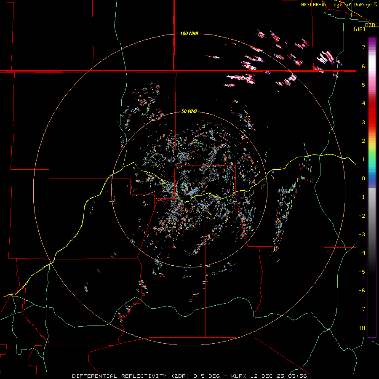
Task: Select the 1 label on the dB scale
Action: pyautogui.click(x=363, y=160)
